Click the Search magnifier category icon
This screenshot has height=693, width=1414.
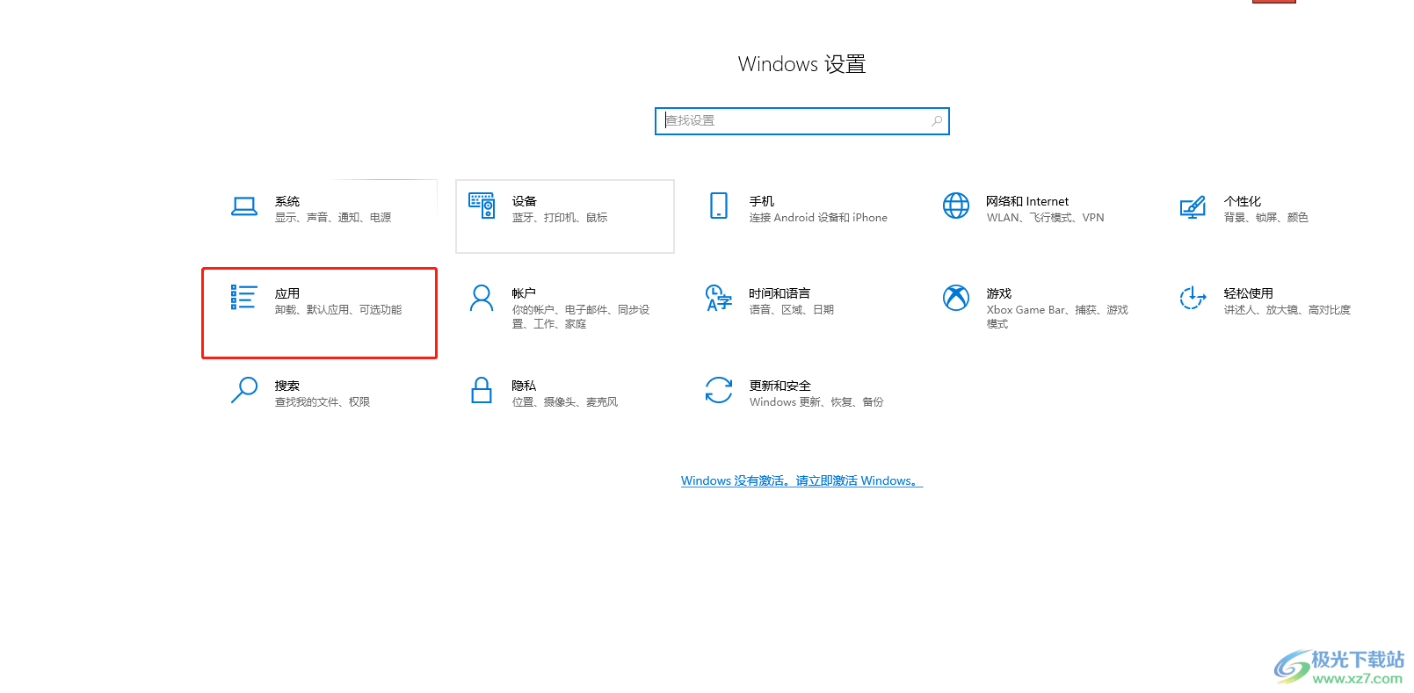(x=244, y=390)
